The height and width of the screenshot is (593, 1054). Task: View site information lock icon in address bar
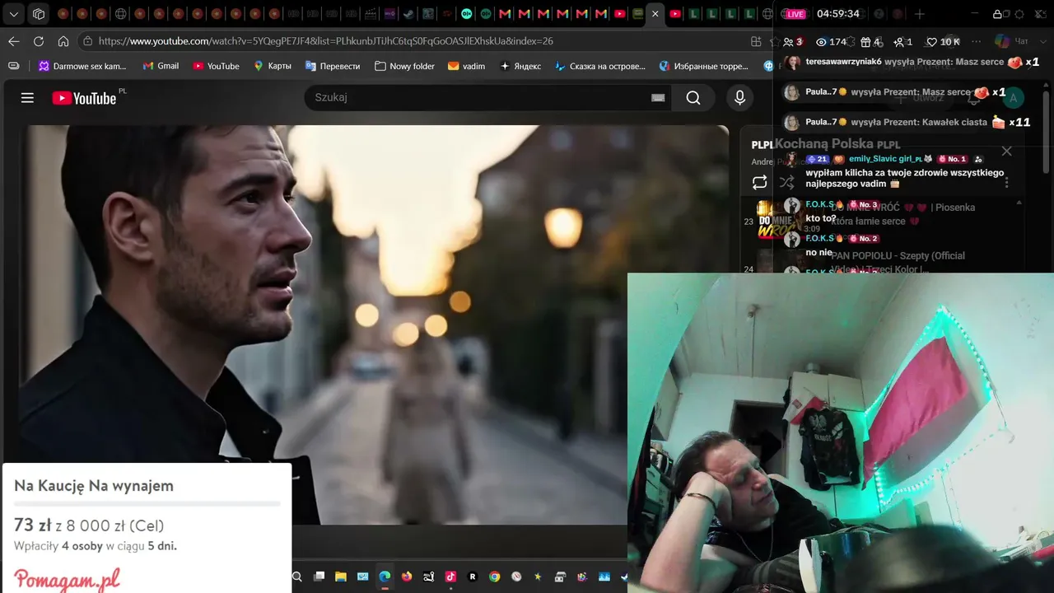(x=87, y=41)
